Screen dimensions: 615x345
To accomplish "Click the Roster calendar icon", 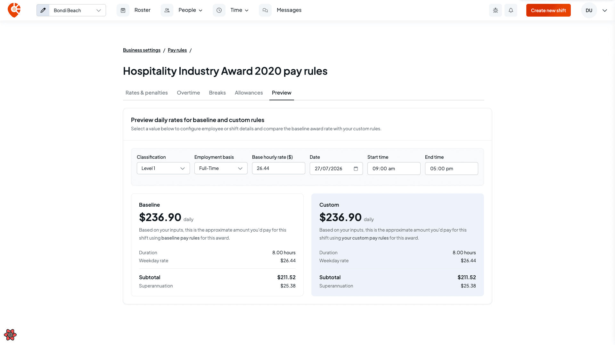I will click(123, 10).
